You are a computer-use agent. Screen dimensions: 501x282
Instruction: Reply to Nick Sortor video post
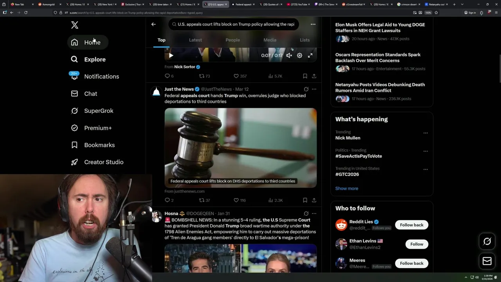(x=169, y=76)
